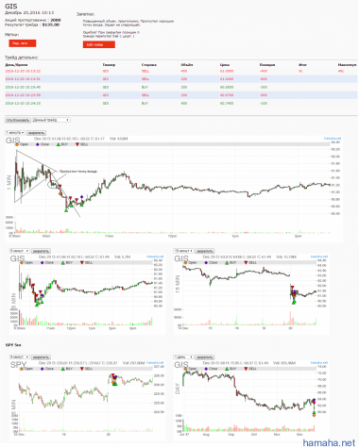Image resolution: width=359 pixels, height=447 pixels.
Task: Click the red 'Ред. теги' button
Action: pyautogui.click(x=23, y=43)
